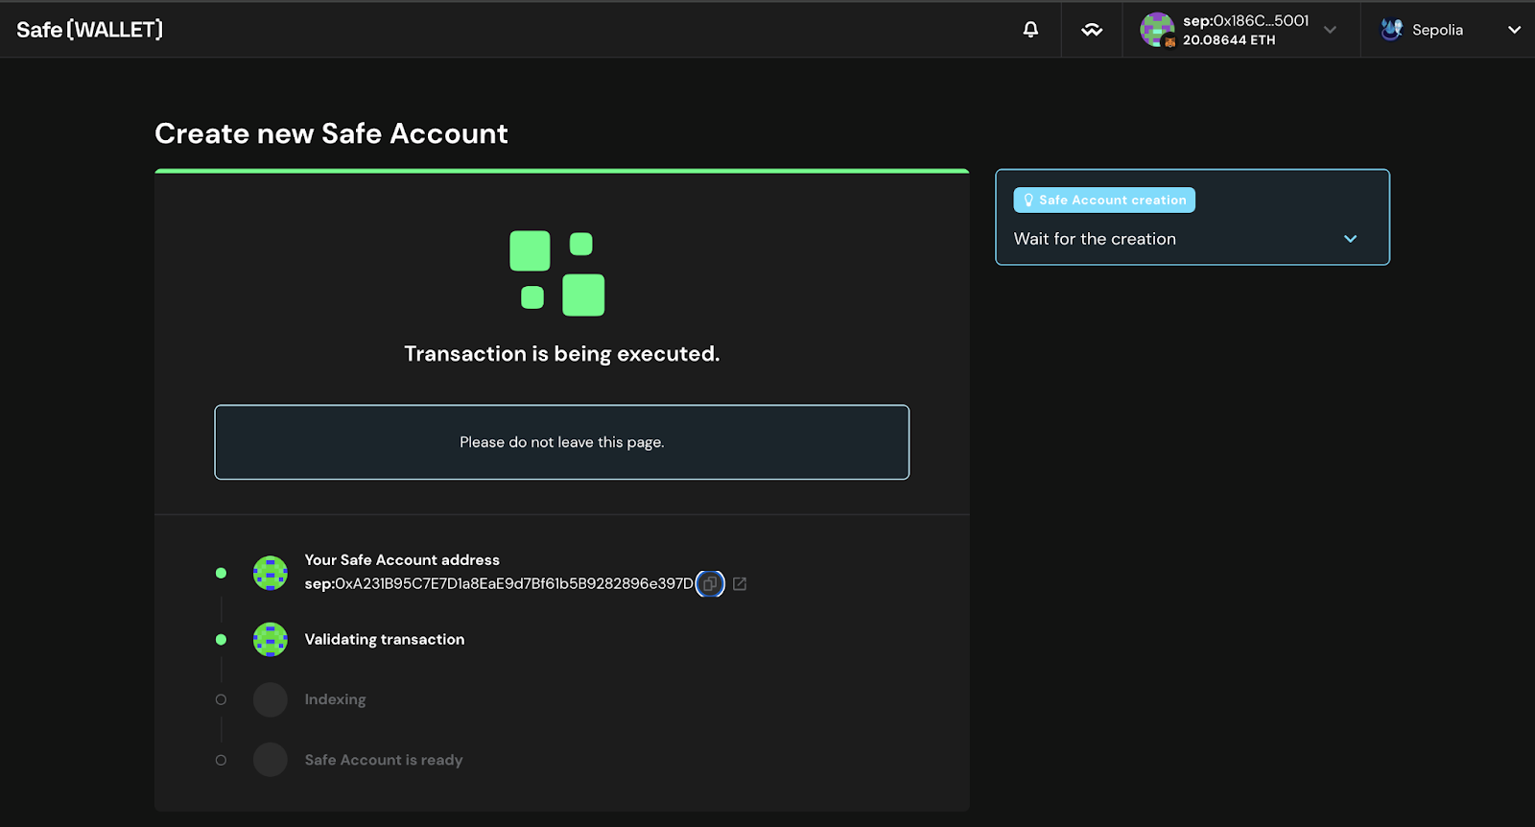The width and height of the screenshot is (1535, 827).
Task: Click the full Safe Account address text
Action: pos(499,583)
